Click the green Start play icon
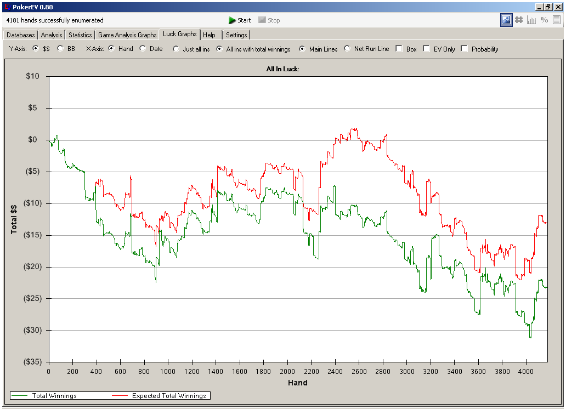The width and height of the screenshot is (566, 409). 233,20
